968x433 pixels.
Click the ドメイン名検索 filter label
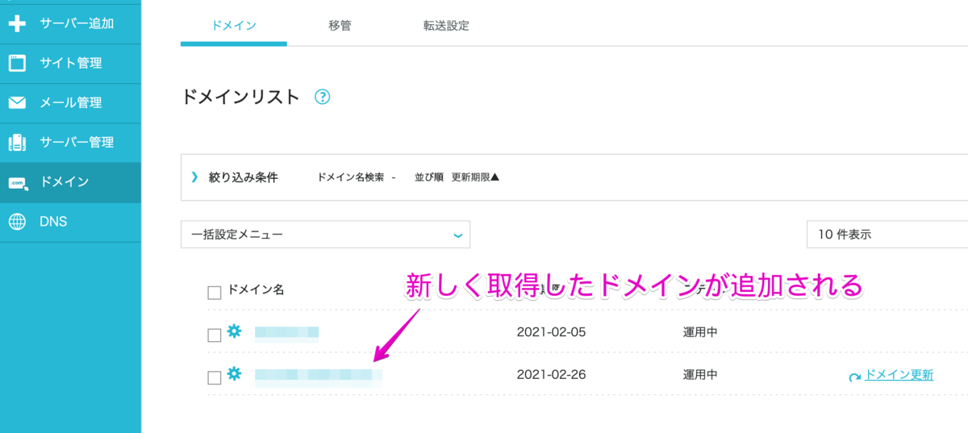coord(351,177)
